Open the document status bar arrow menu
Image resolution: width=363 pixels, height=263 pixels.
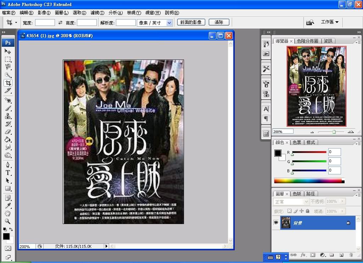tap(106, 246)
